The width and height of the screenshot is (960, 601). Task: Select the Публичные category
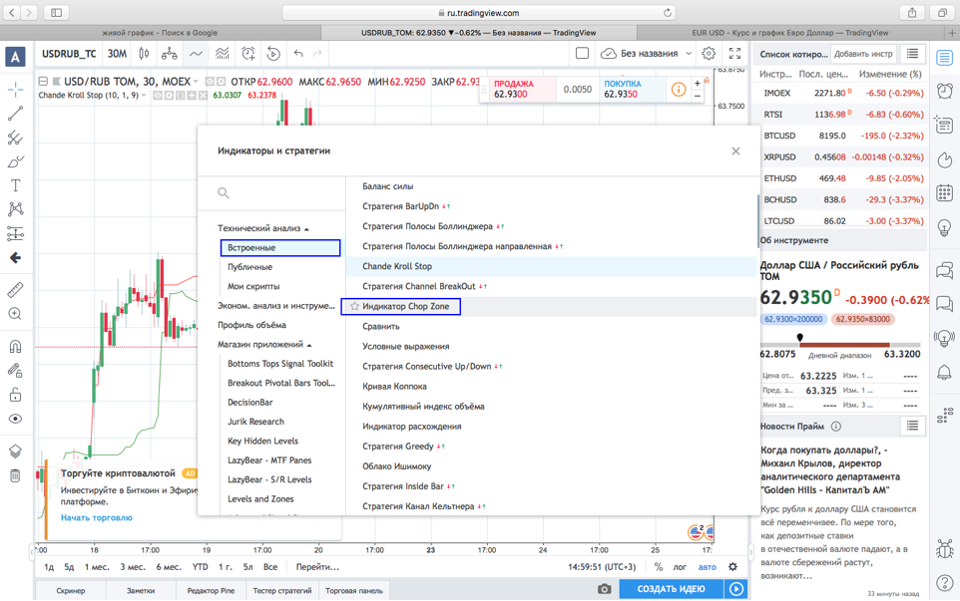click(249, 267)
